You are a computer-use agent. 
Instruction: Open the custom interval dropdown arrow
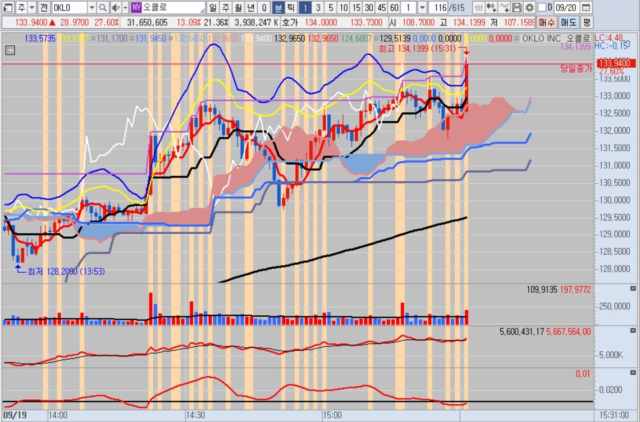pyautogui.click(x=422, y=8)
